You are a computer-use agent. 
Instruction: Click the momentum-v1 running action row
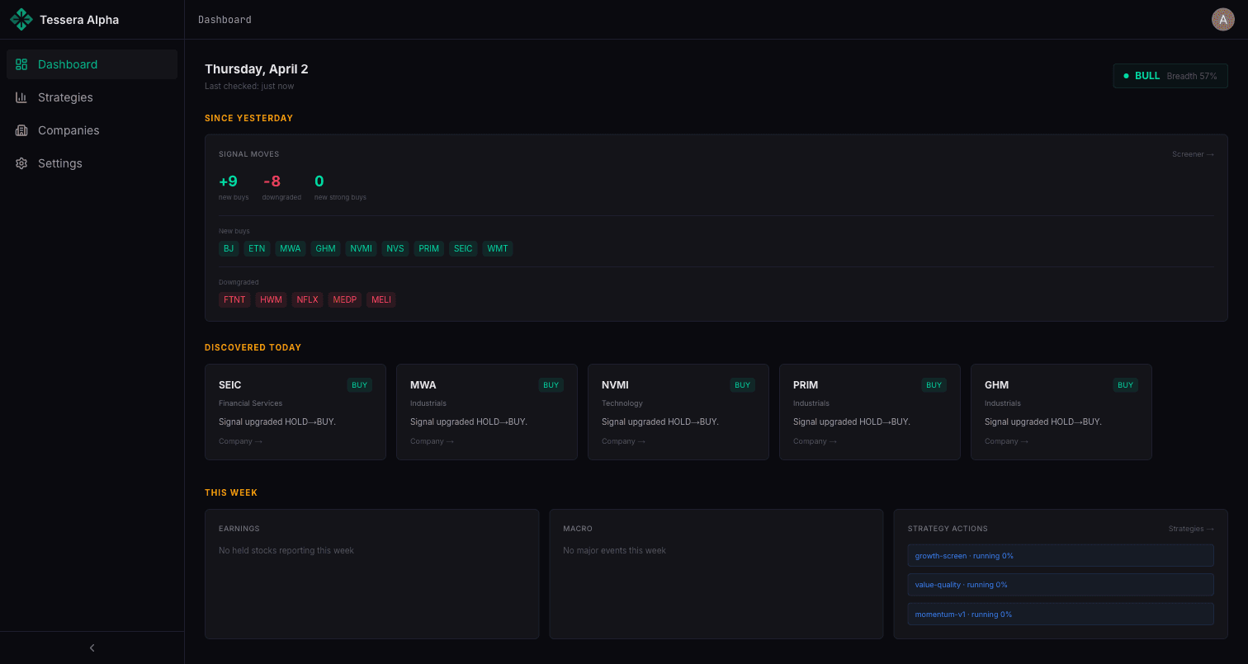pos(1060,614)
